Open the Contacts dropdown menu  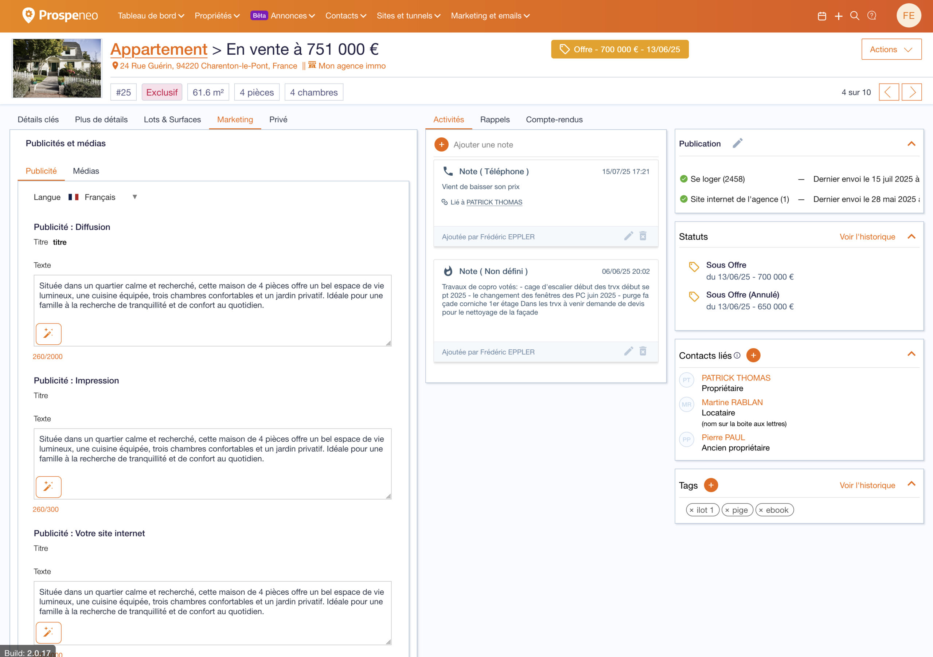point(346,16)
